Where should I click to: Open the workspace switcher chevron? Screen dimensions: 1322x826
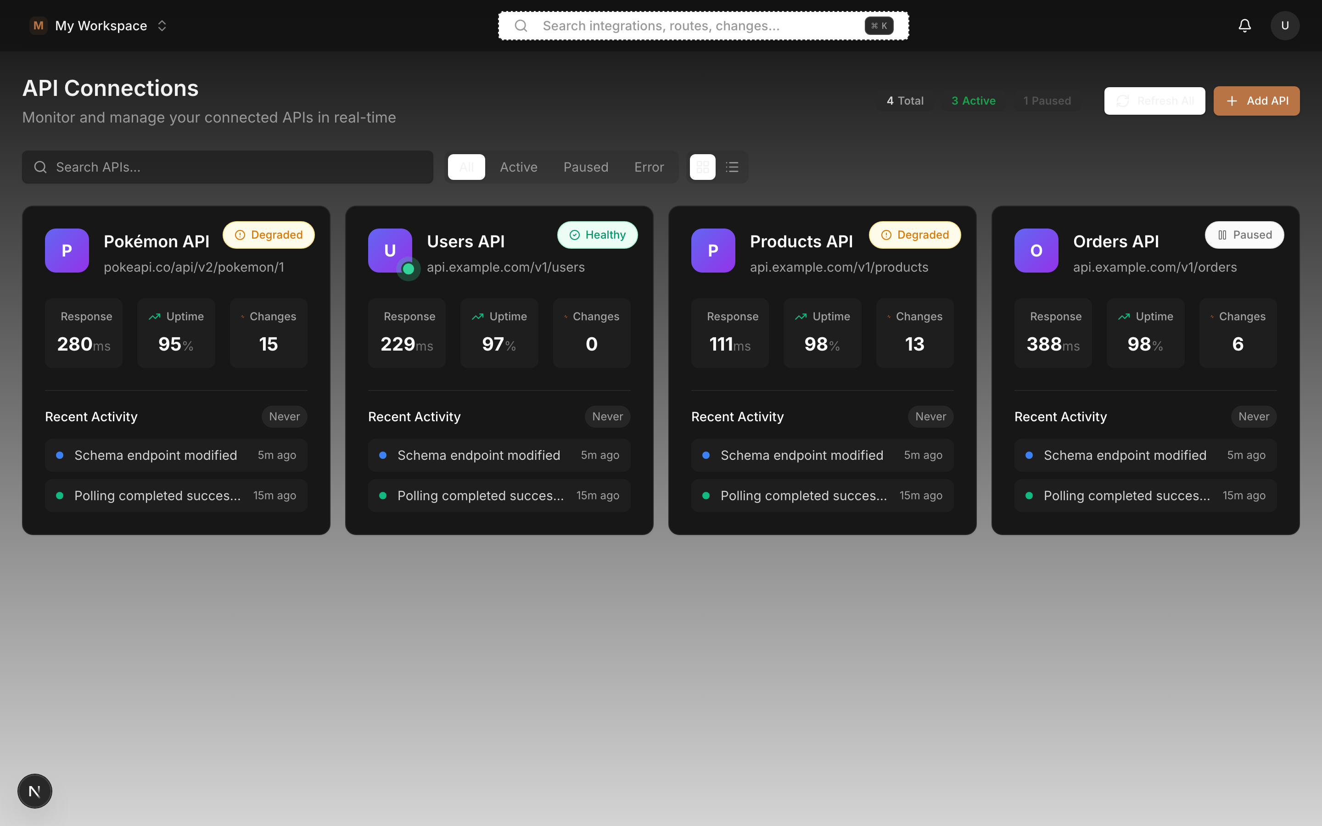162,25
